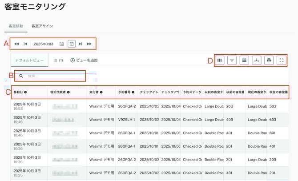Click the fast-rewind double arrow date button

point(16,44)
